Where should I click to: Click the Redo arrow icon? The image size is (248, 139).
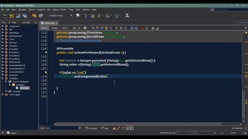[x=41, y=15]
